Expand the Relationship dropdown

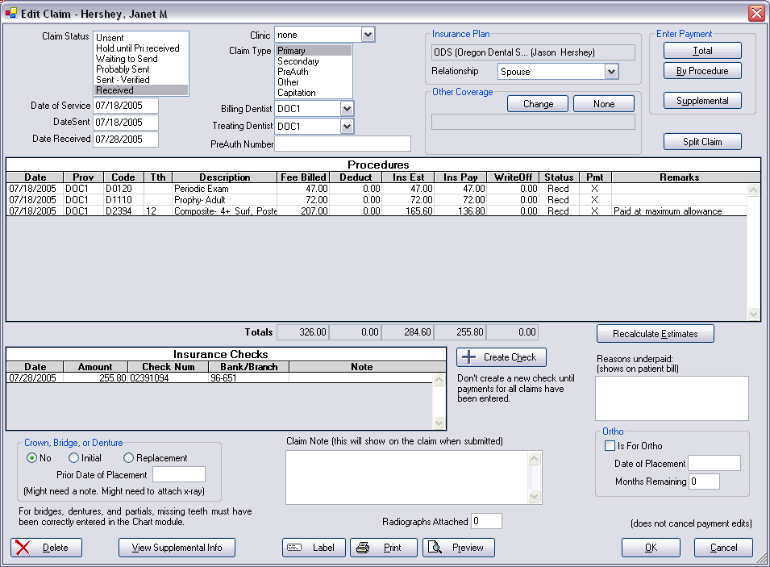pos(610,72)
